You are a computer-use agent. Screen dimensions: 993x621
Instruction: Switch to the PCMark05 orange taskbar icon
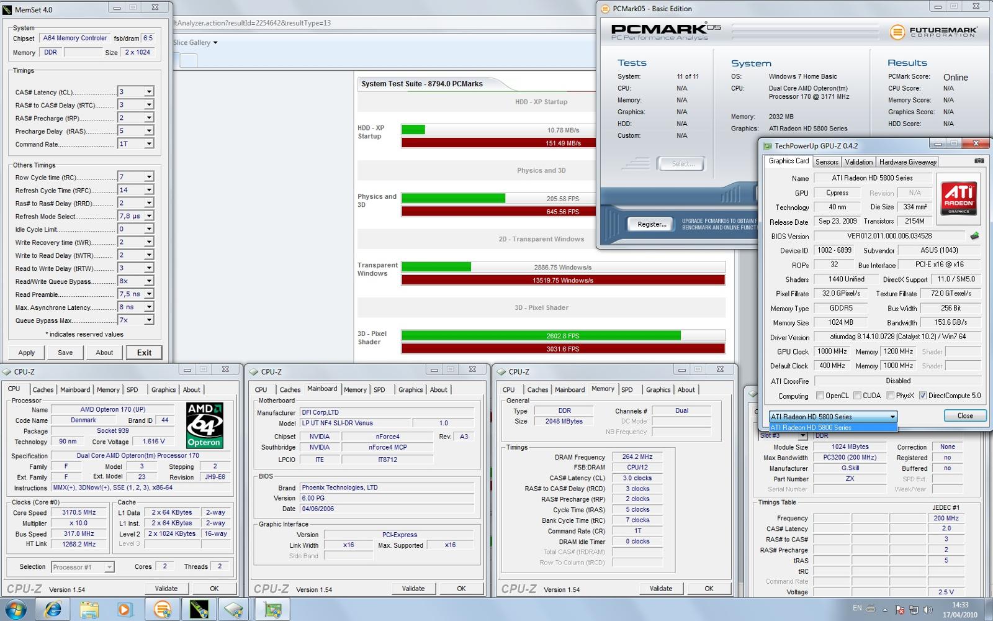click(x=162, y=609)
